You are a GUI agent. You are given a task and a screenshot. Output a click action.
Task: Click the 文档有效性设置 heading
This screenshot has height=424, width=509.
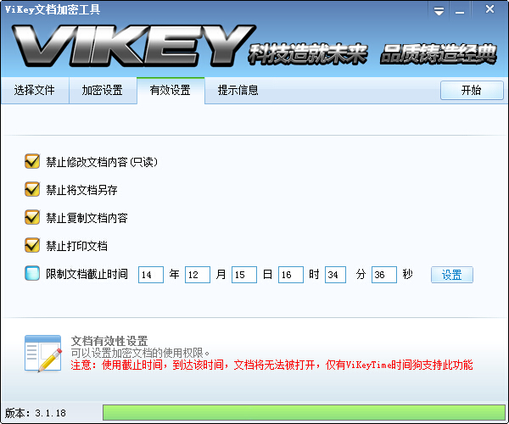tap(109, 341)
